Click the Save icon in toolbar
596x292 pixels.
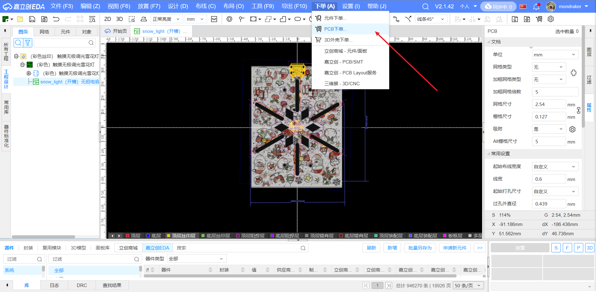[x=32, y=19]
